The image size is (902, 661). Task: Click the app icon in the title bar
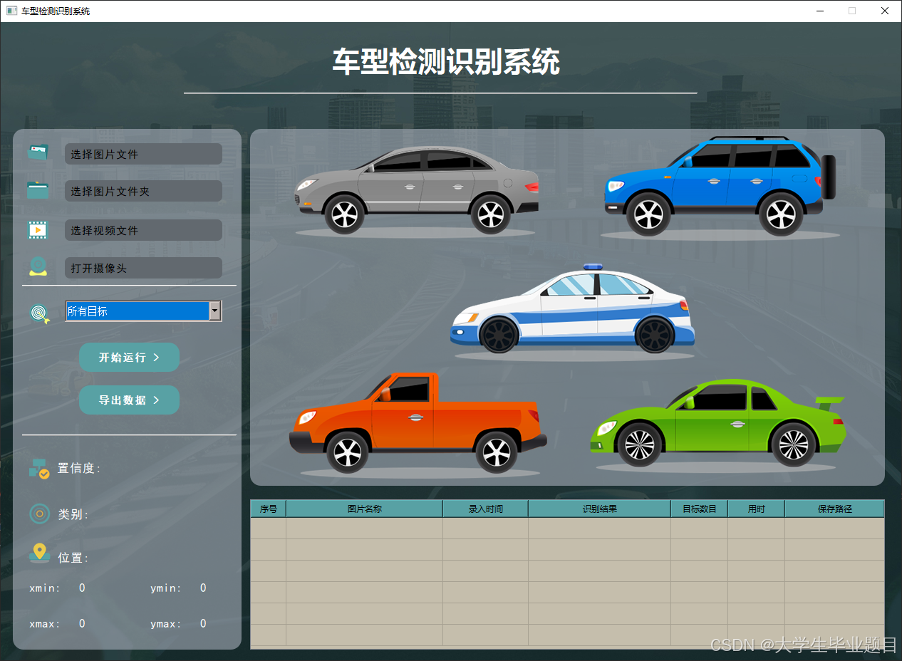(11, 11)
